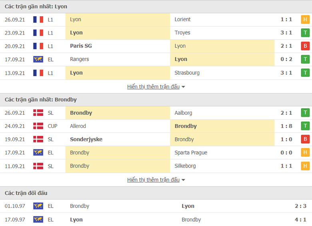Image resolution: width=312 pixels, height=226 pixels.
Task: Click the Silkeborg team name
Action: pyautogui.click(x=185, y=166)
